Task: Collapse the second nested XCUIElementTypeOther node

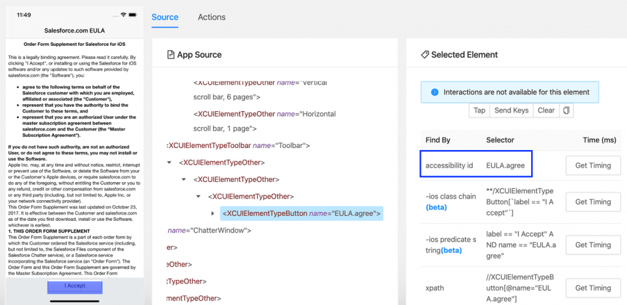Action: (185, 179)
